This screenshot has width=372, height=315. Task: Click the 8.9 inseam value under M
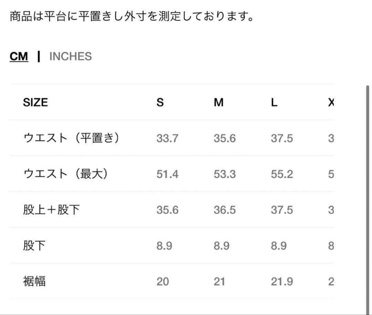pos(221,246)
